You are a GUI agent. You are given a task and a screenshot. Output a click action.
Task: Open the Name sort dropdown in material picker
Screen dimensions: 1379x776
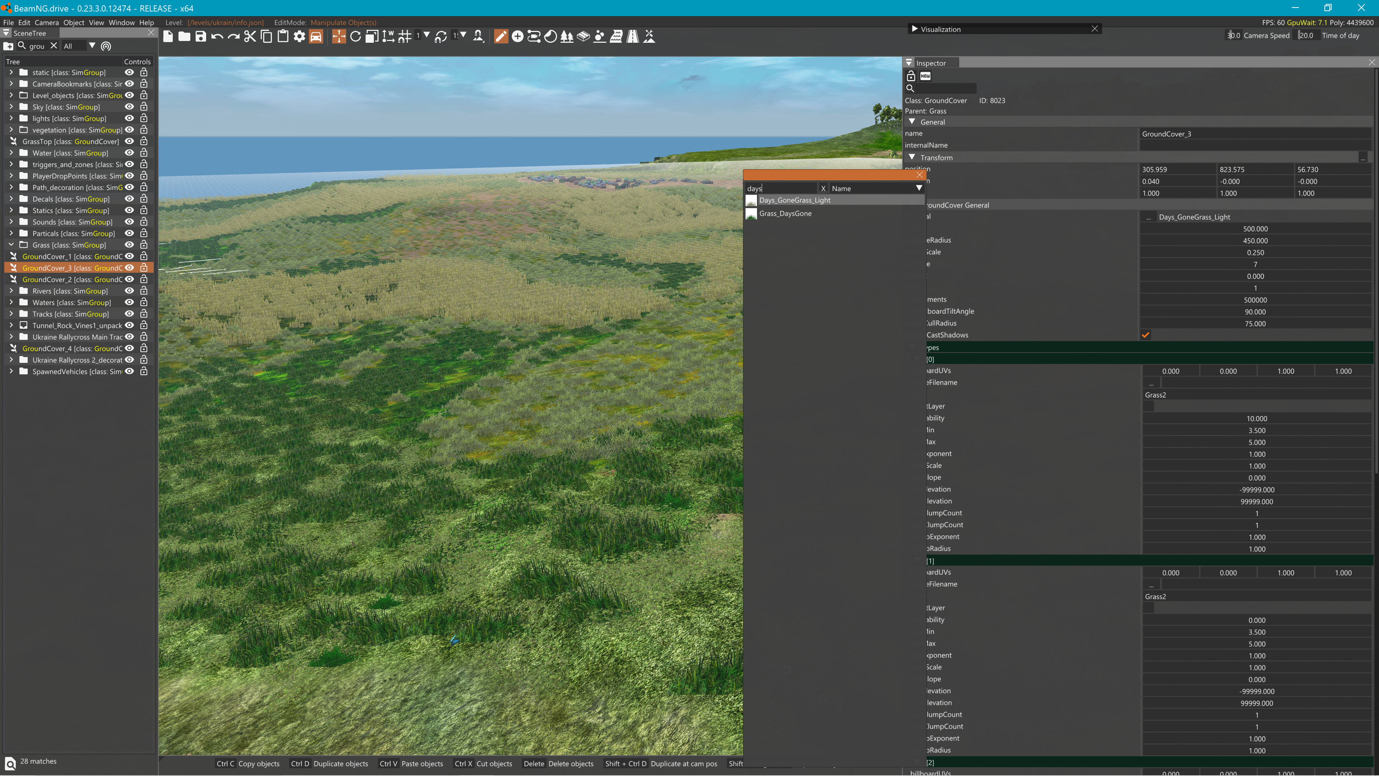(x=919, y=189)
